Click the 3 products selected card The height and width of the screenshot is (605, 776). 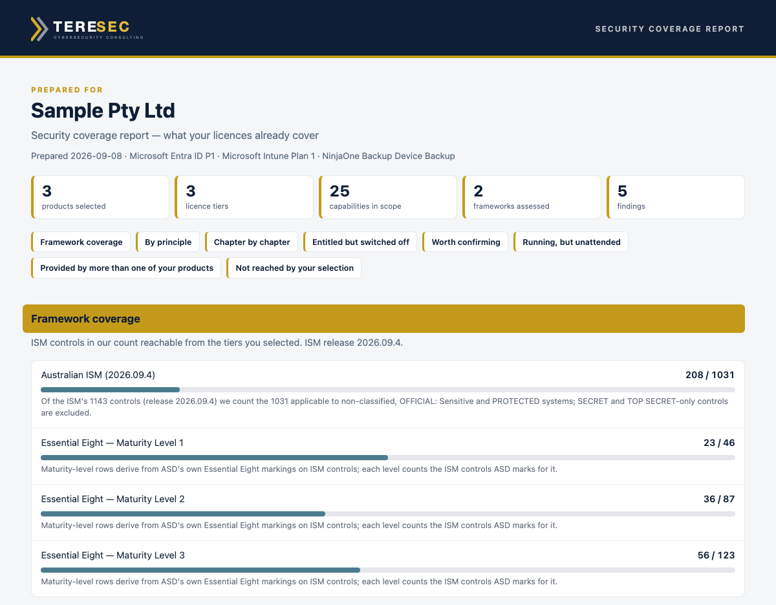click(x=100, y=197)
